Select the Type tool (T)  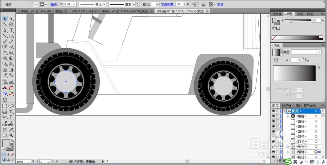[x=11, y=30]
